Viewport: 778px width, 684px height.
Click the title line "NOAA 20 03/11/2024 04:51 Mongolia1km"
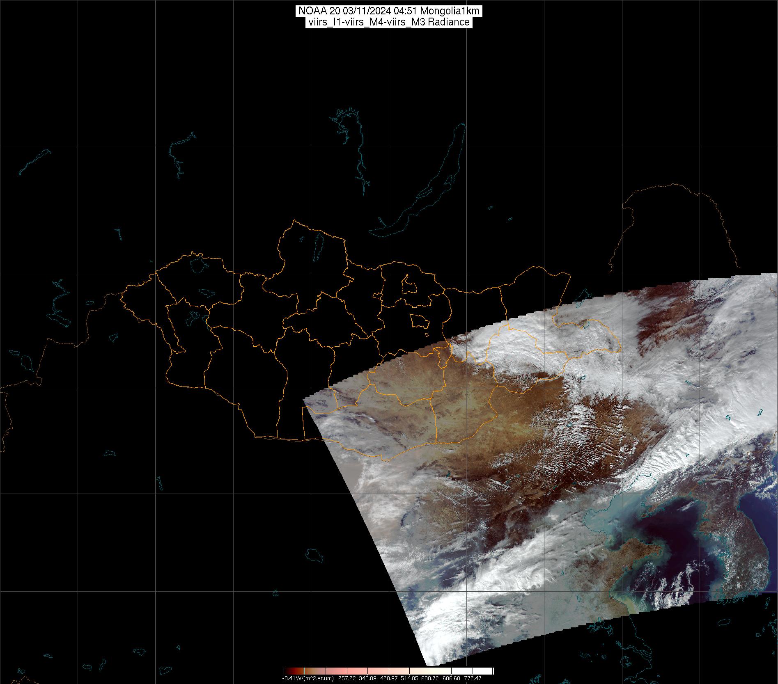[388, 11]
